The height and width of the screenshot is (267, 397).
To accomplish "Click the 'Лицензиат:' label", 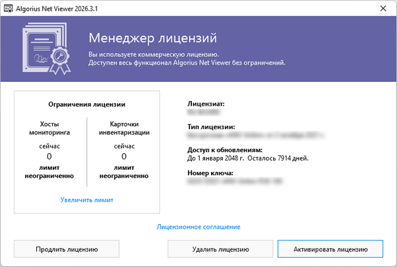I will 206,104.
